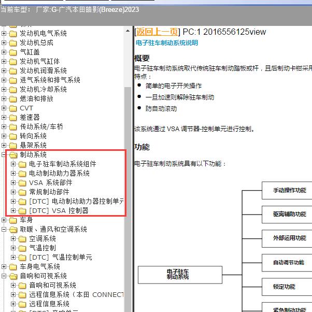
Task: Expand the 气温控制 subfolder
Action: (13, 248)
